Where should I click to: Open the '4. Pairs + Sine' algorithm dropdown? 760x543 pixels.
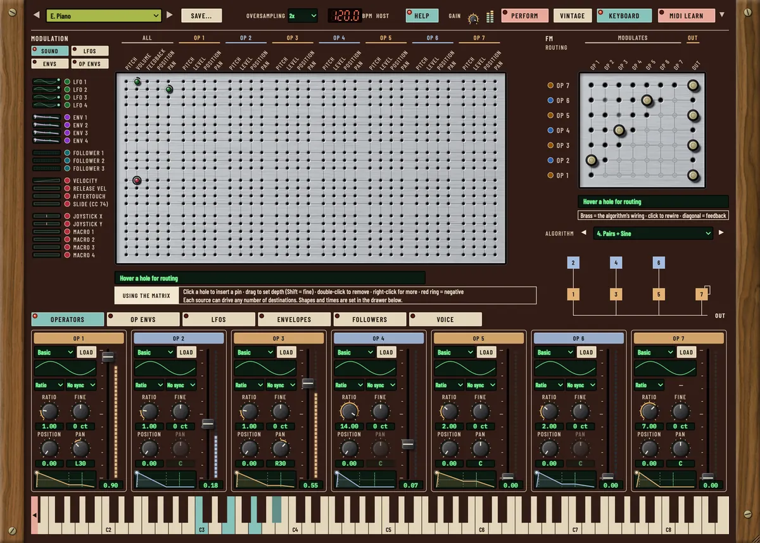[653, 234]
